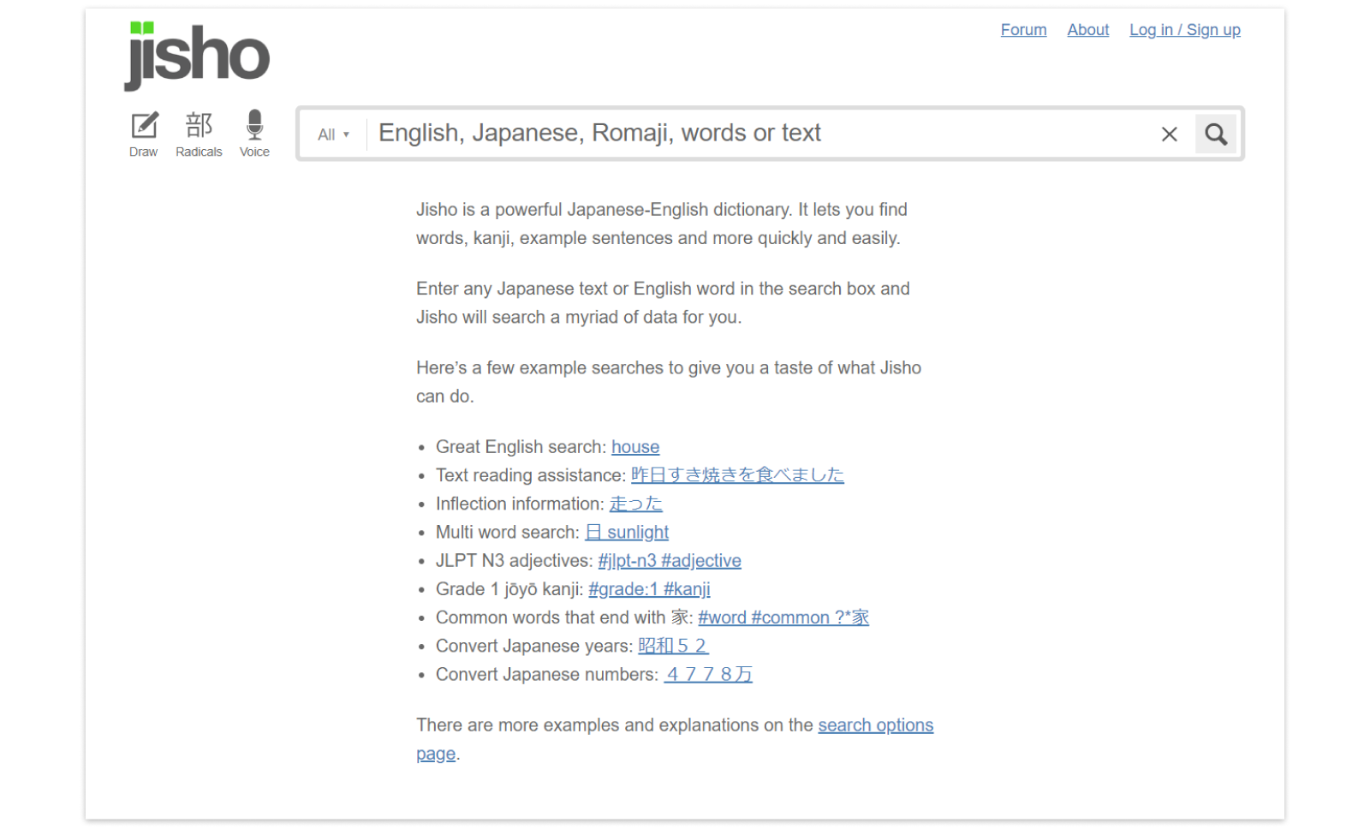1370x829 pixels.
Task: Focus the main search input field
Action: 762,134
